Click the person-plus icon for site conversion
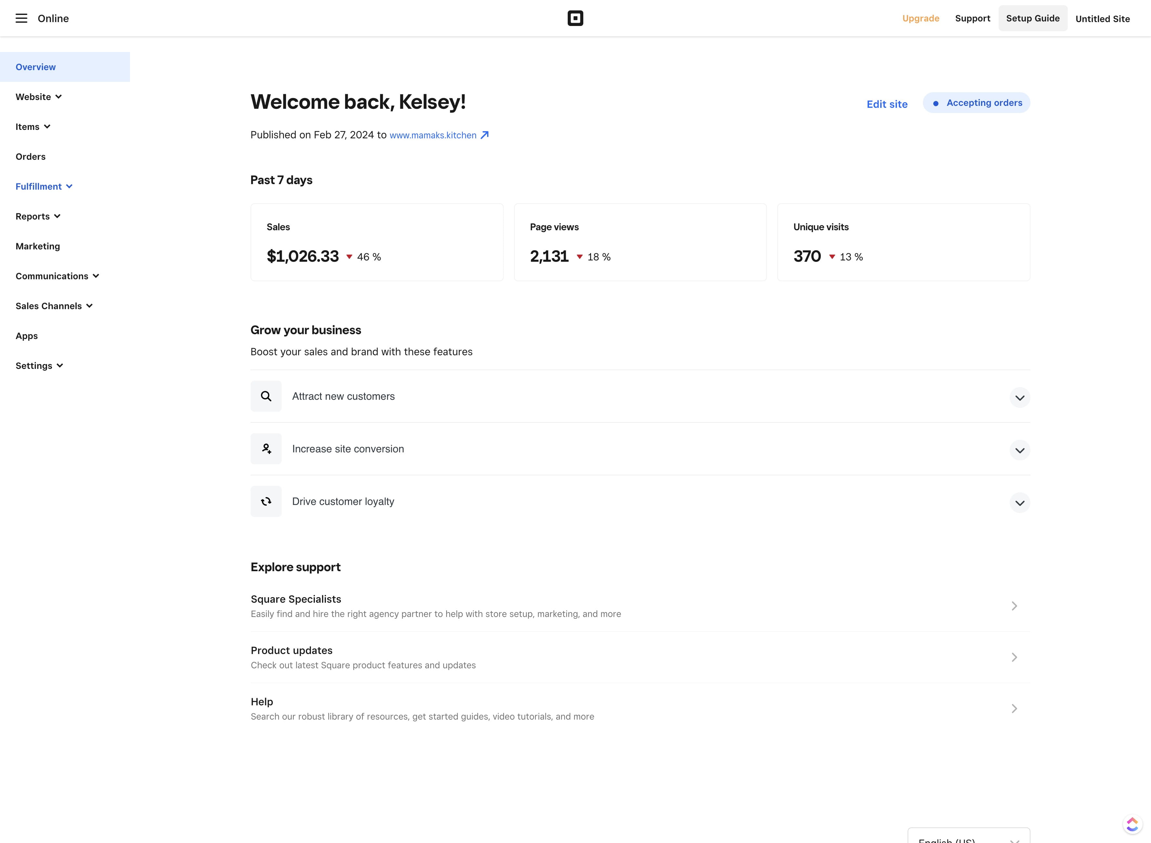The height and width of the screenshot is (843, 1151). pyautogui.click(x=266, y=448)
